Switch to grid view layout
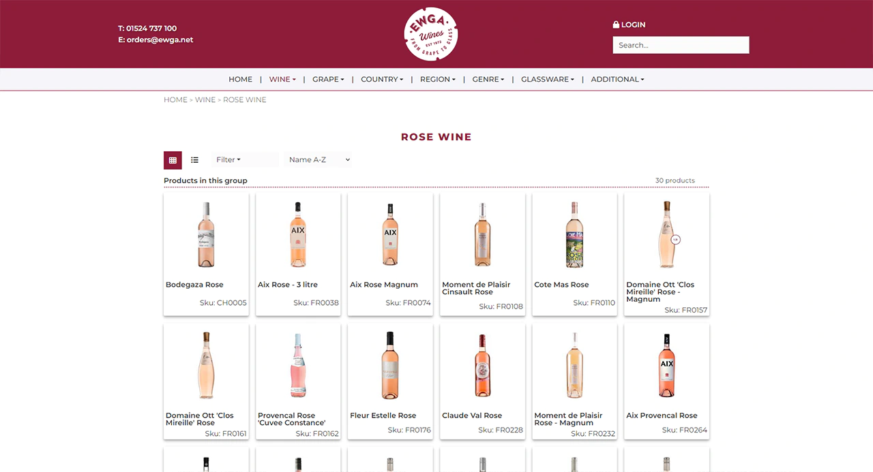873x472 pixels. (173, 160)
